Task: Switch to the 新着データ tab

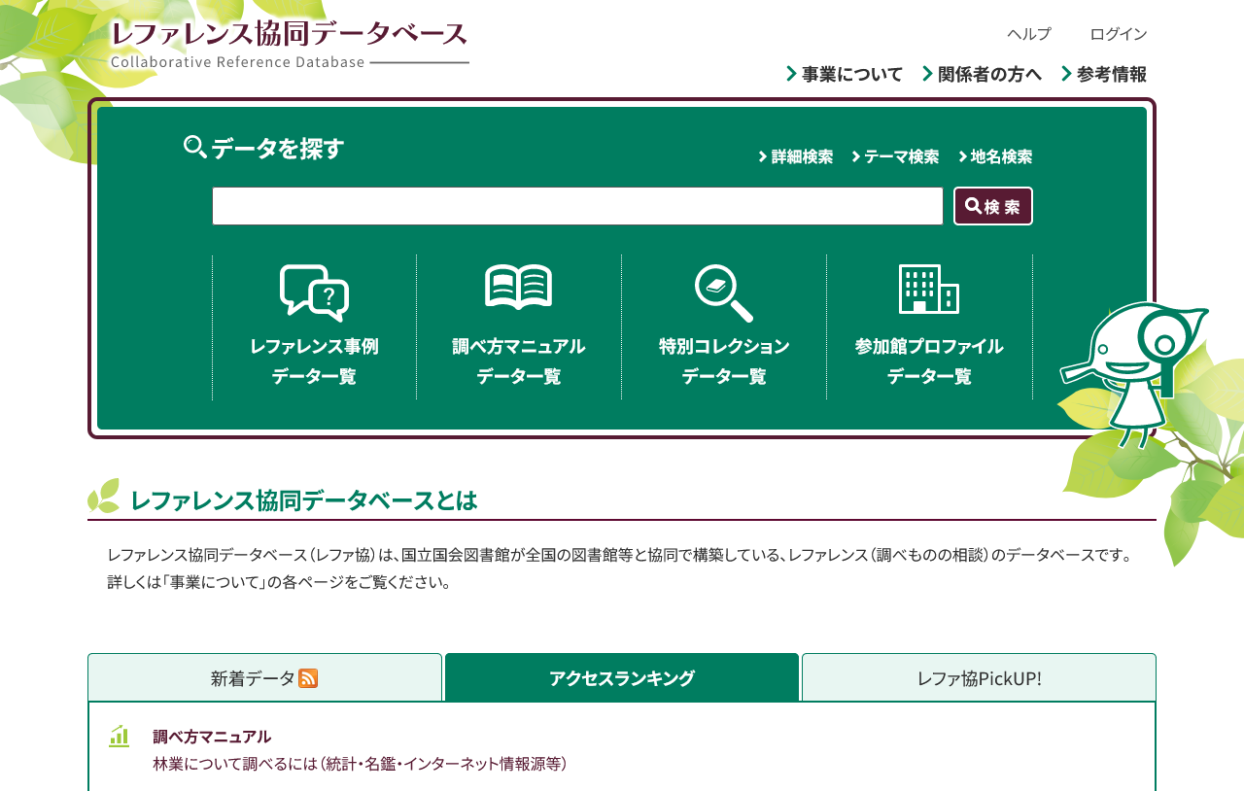Action: [x=264, y=677]
